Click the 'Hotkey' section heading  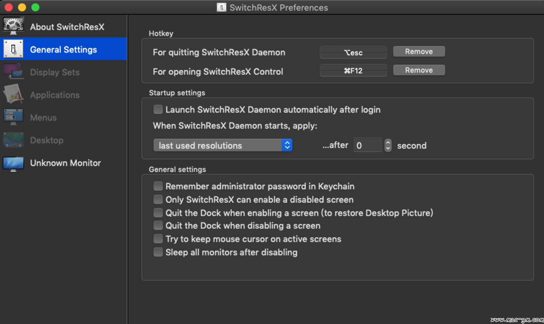(161, 33)
